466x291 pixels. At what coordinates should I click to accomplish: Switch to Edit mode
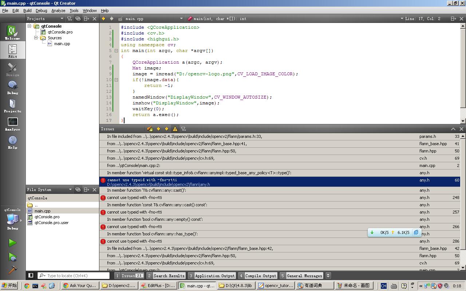(12, 51)
